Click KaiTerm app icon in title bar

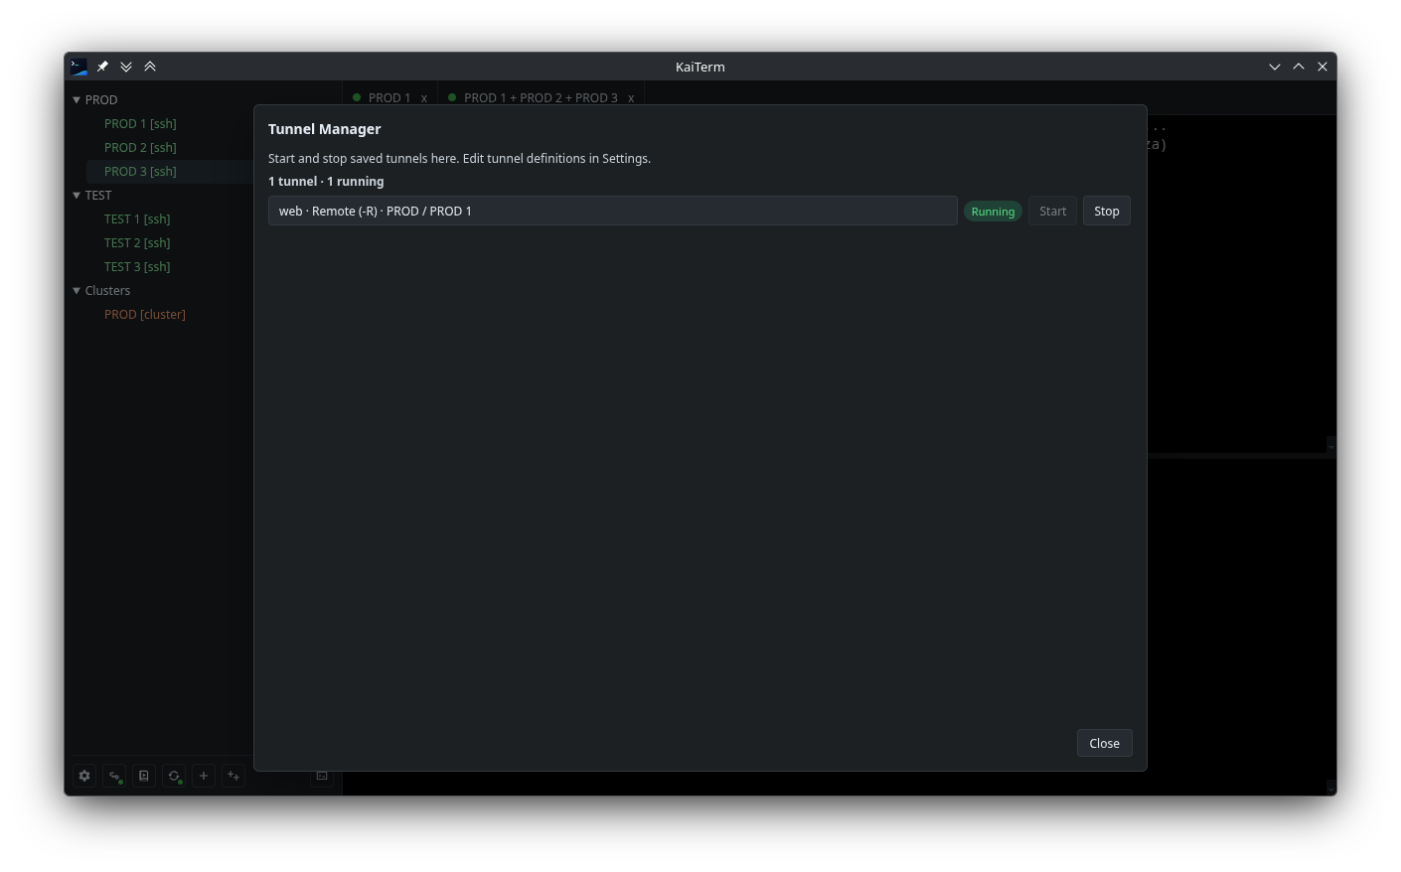(x=78, y=67)
